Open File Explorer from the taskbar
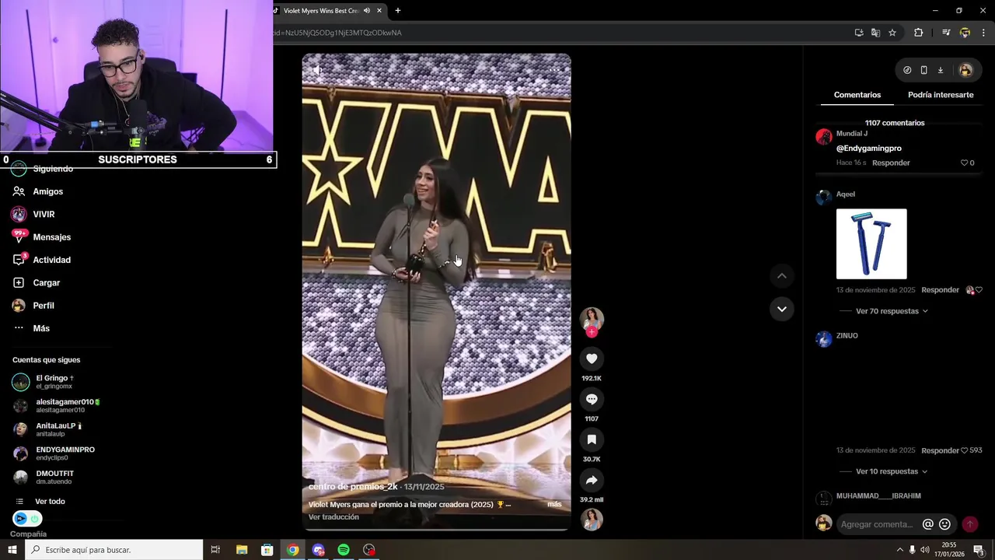Screen dimensions: 995x560 (242, 550)
